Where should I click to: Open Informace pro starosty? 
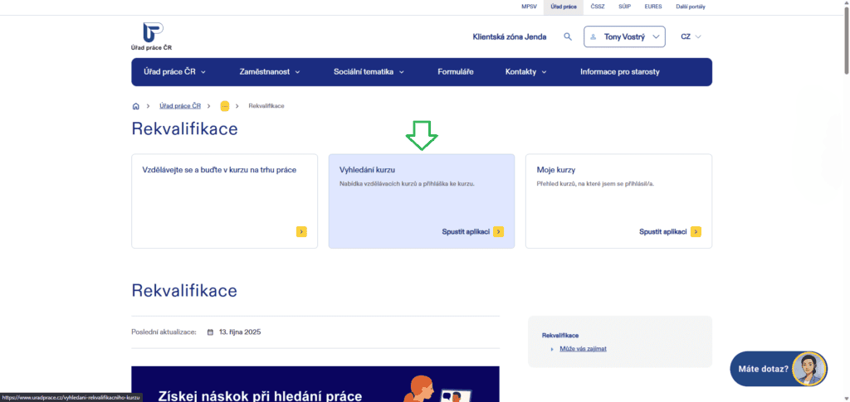619,72
